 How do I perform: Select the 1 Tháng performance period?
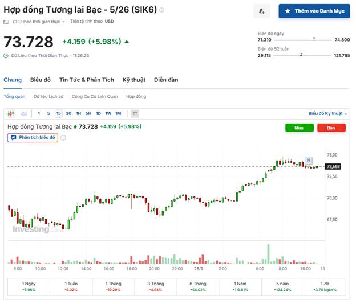tap(114, 286)
